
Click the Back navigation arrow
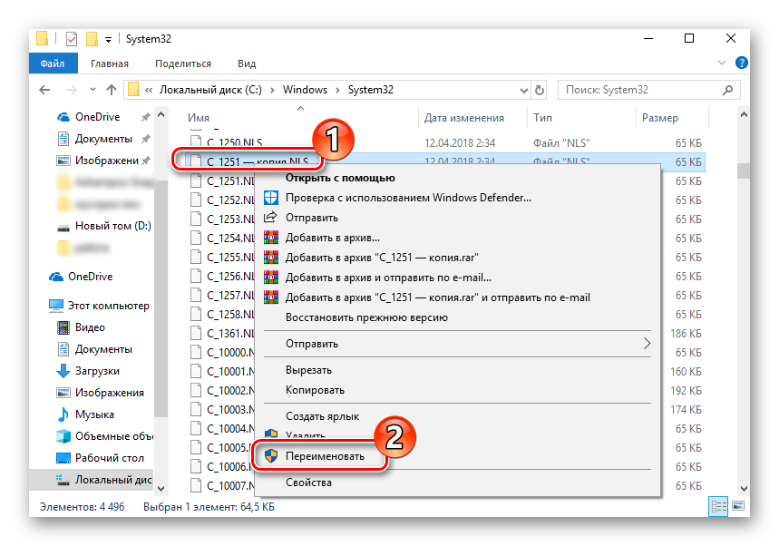tap(45, 90)
